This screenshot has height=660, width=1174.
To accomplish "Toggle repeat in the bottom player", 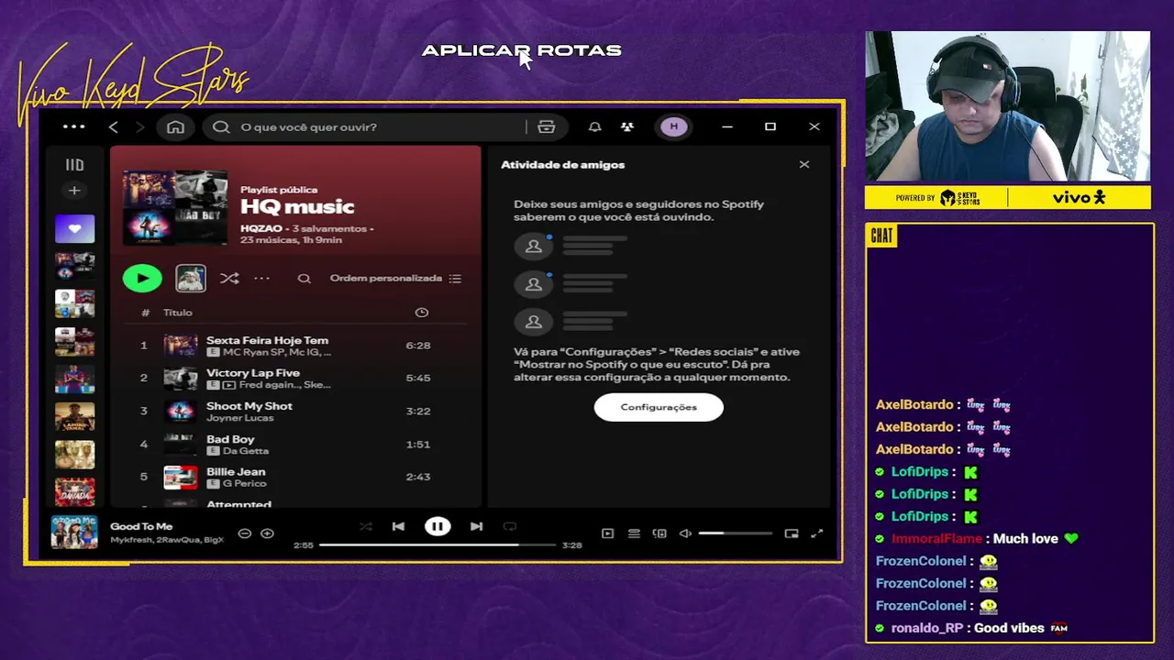I will pos(510,526).
